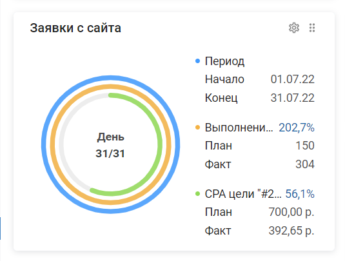Click the 56,1% CPA percentage

pos(300,194)
